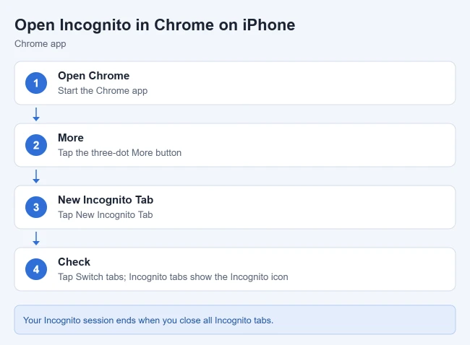Viewport: 470px width, 345px height.
Task: Click 'Tap the three-dot More button' text
Action: 119,152
